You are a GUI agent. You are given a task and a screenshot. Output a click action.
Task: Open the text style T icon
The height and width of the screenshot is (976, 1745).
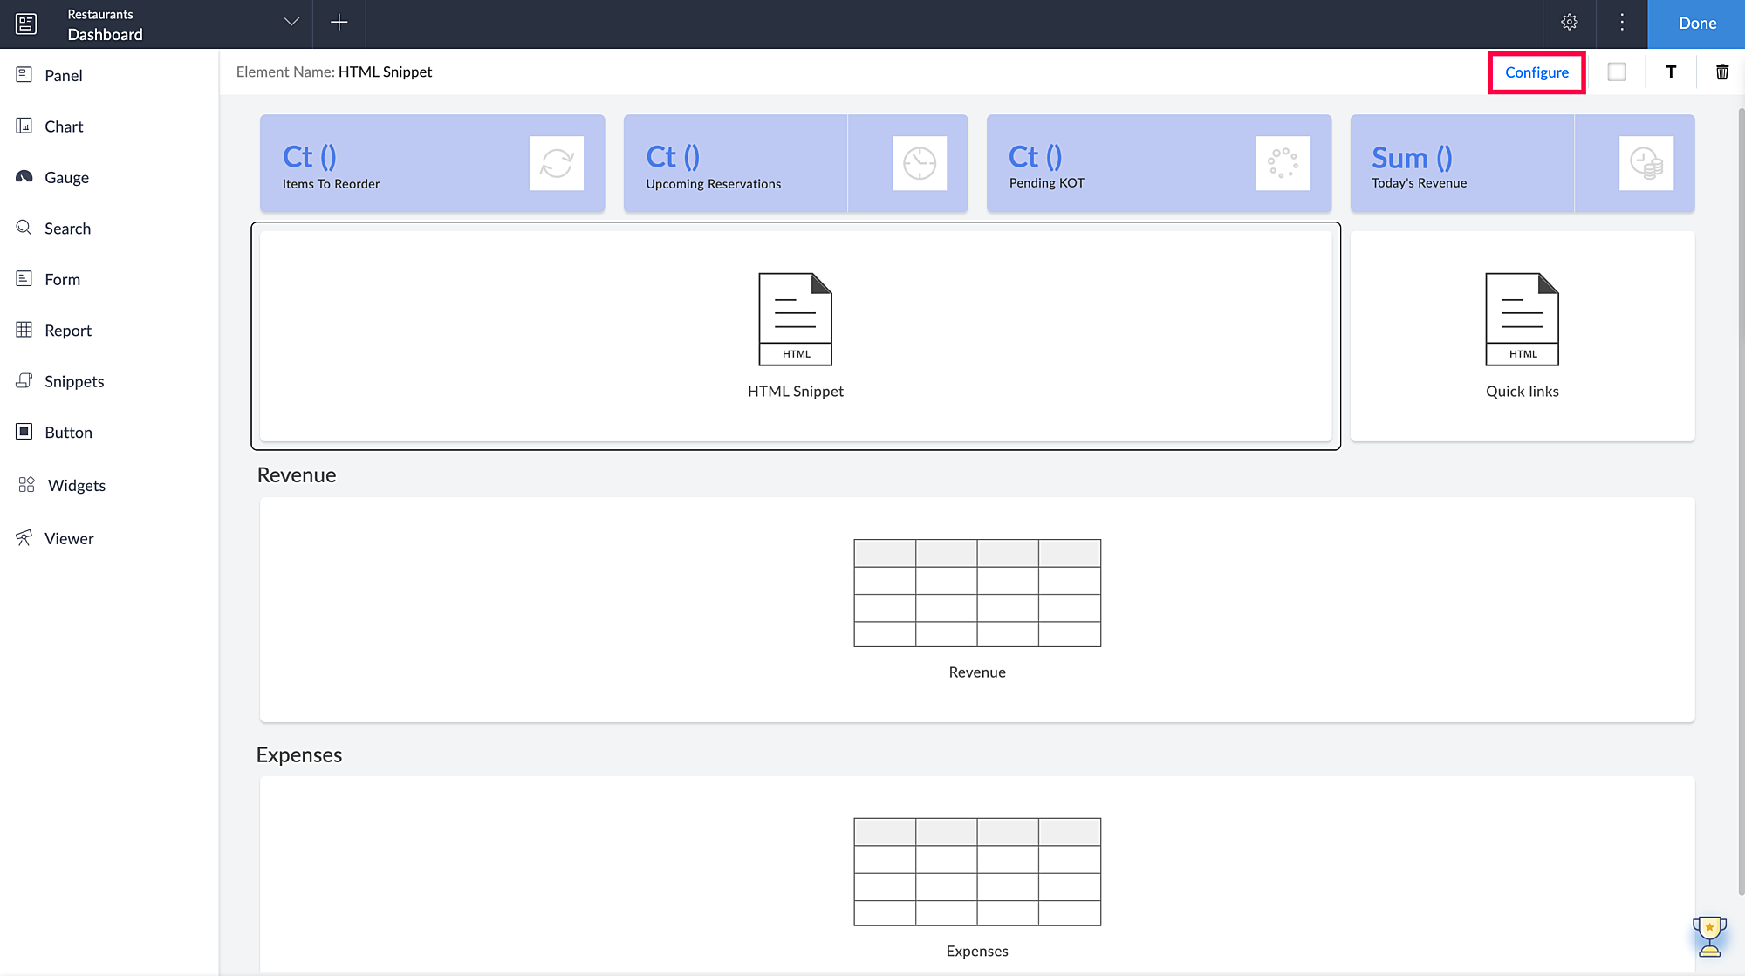[x=1670, y=72]
